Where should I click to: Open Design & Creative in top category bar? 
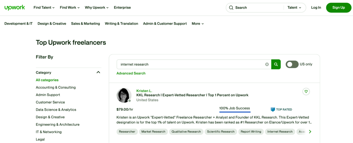pyautogui.click(x=52, y=23)
